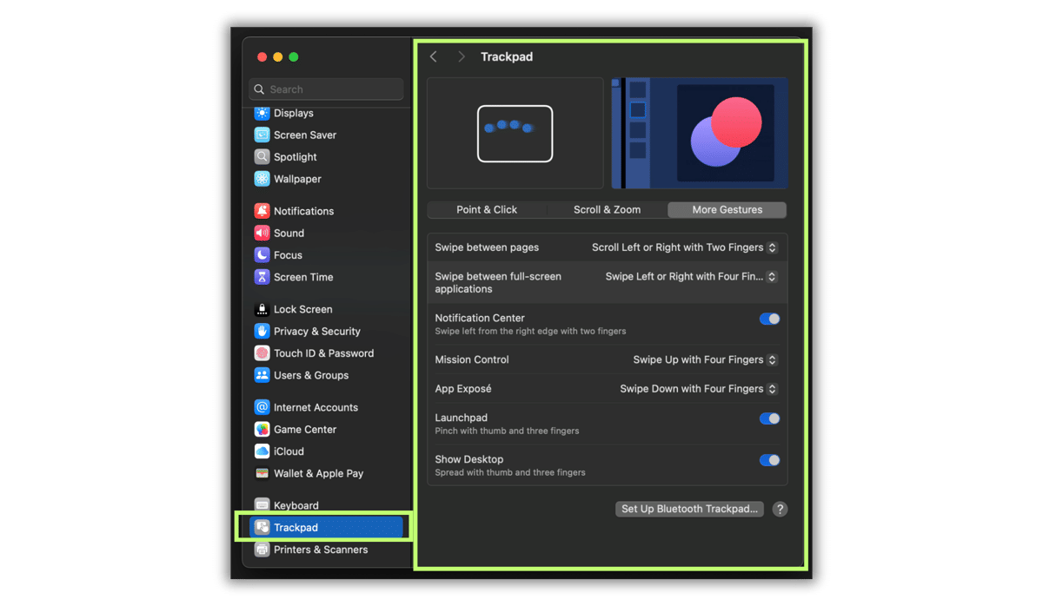
Task: Open Wallpaper preferences
Action: pos(296,179)
